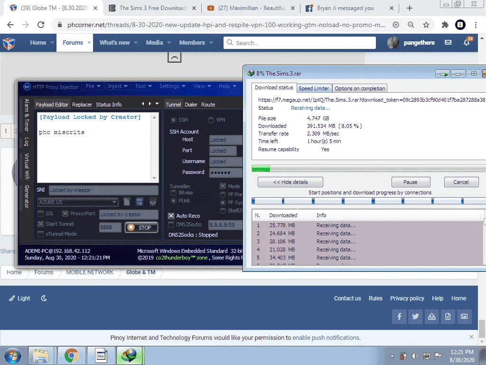Click the Pause download button

(411, 182)
